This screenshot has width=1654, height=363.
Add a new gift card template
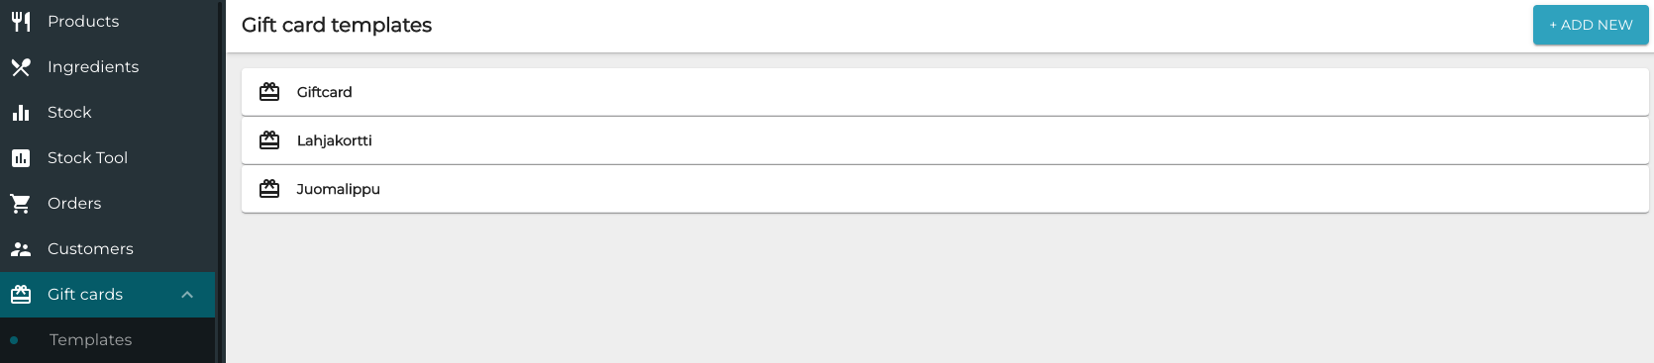[x=1591, y=25]
